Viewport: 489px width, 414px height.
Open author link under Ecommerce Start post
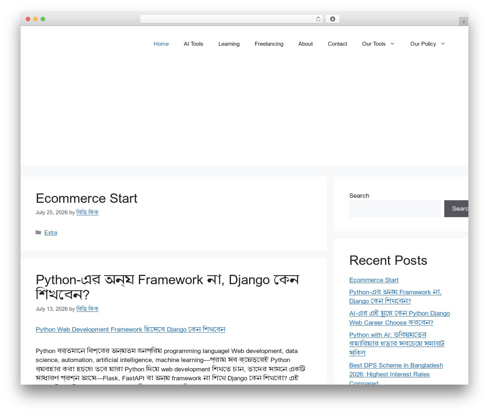coord(87,212)
